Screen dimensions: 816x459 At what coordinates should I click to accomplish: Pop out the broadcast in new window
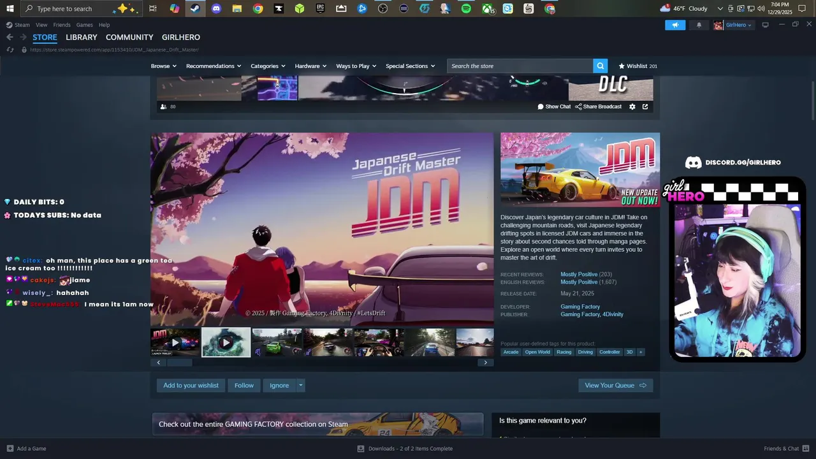645,106
